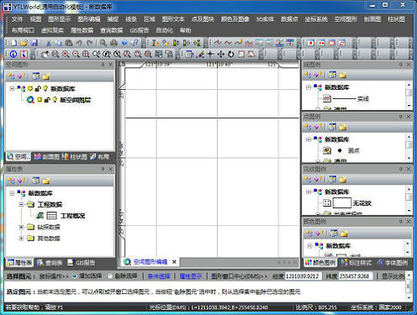Select the pan move-arrows tool icon
This screenshot has width=417, height=315.
point(221,54)
